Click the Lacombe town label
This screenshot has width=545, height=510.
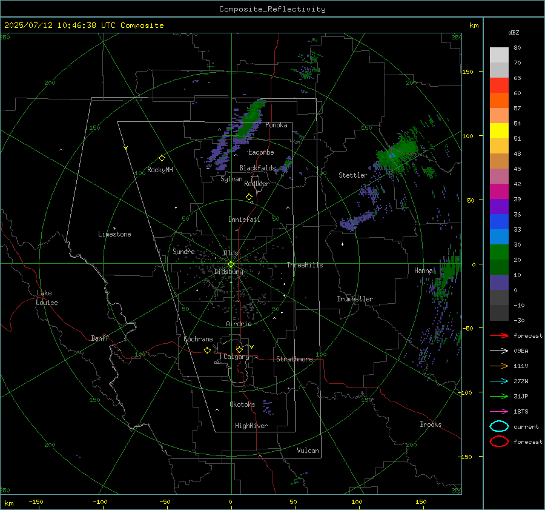pos(261,152)
